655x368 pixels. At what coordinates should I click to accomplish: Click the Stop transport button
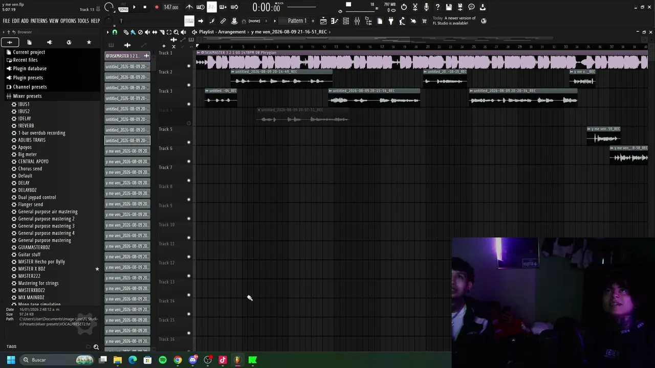click(145, 7)
